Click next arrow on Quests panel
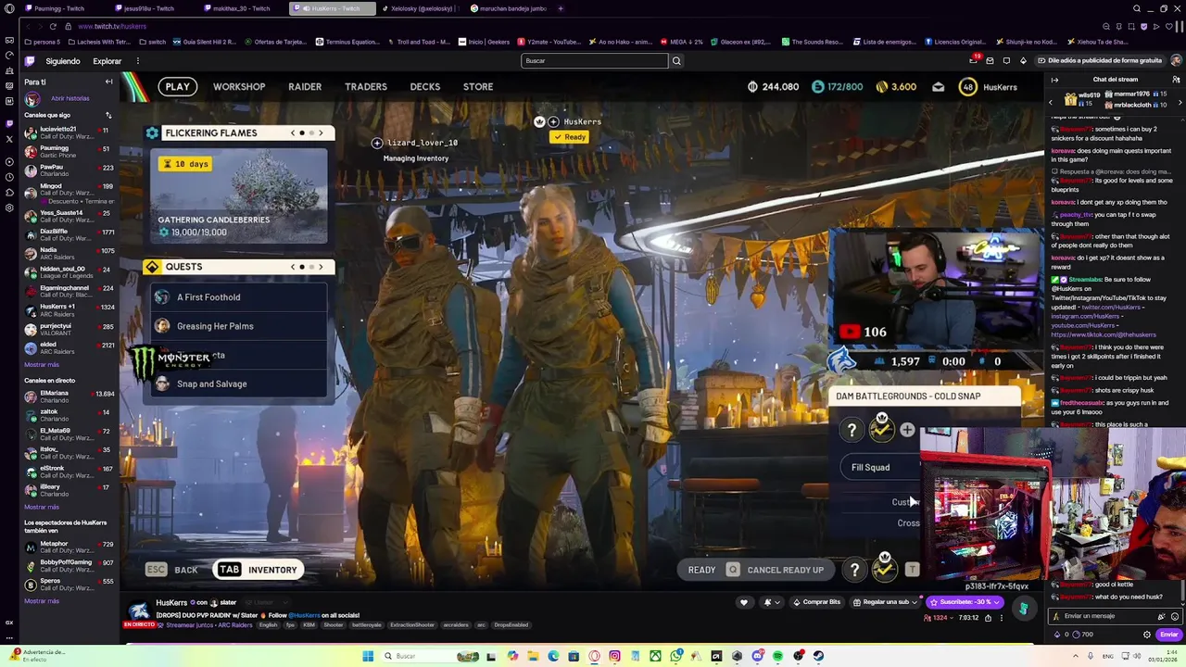 click(x=321, y=267)
